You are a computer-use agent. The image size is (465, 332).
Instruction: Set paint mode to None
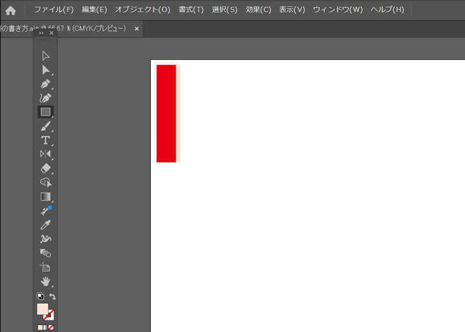pyautogui.click(x=51, y=328)
